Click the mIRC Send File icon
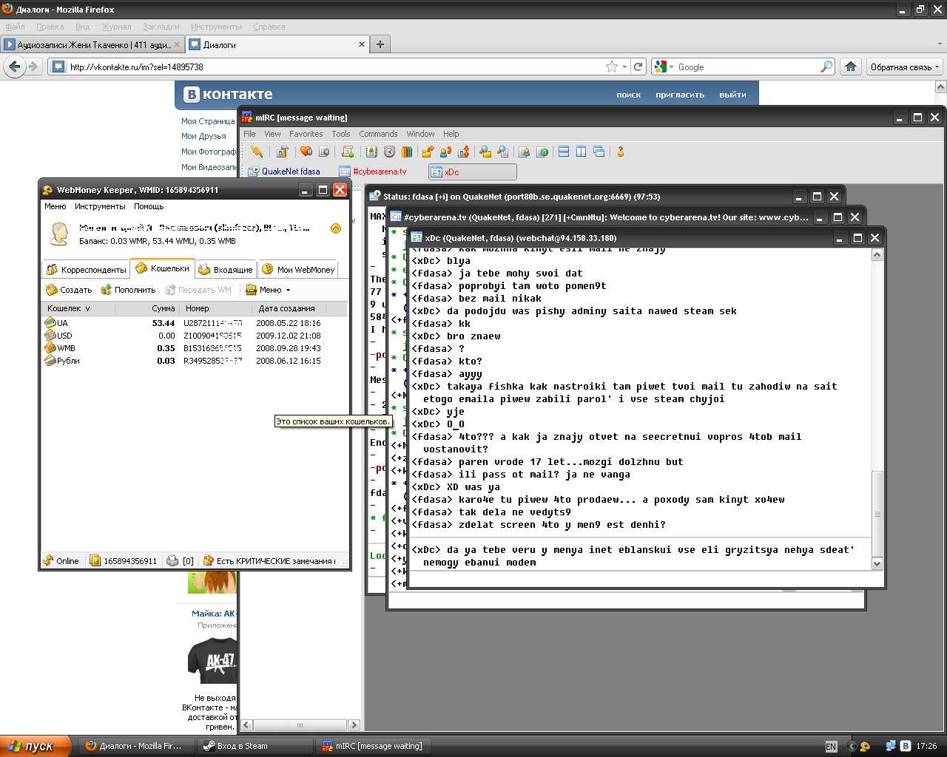Screen dimensions: 947x757 [x=428, y=152]
